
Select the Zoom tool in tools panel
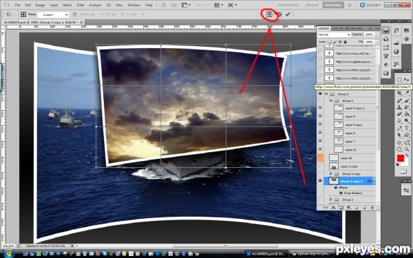click(x=407, y=149)
